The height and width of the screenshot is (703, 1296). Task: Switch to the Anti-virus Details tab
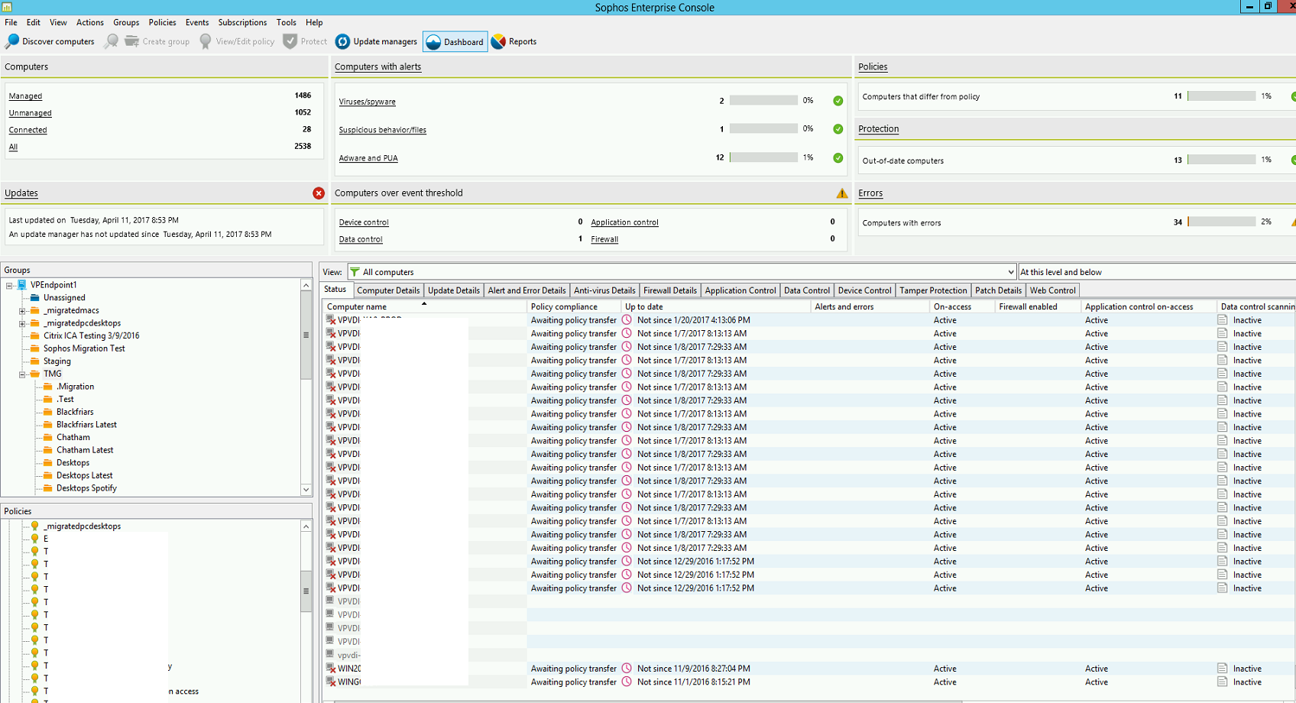pyautogui.click(x=604, y=290)
